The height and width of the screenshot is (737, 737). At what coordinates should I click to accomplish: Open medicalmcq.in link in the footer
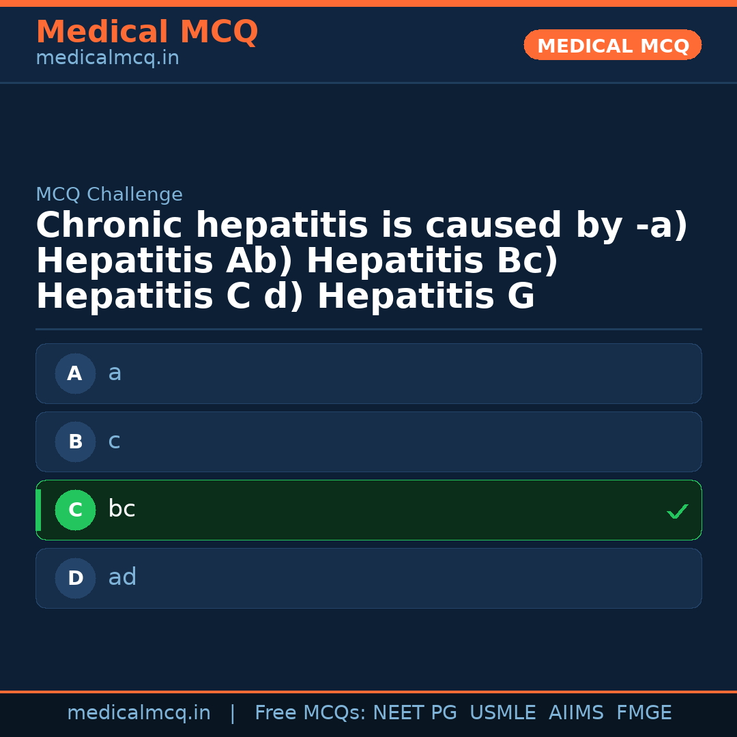pos(139,713)
